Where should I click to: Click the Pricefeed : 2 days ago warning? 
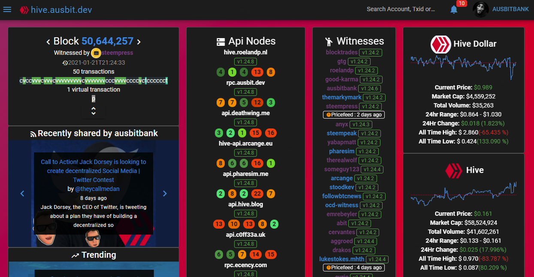tap(354, 115)
